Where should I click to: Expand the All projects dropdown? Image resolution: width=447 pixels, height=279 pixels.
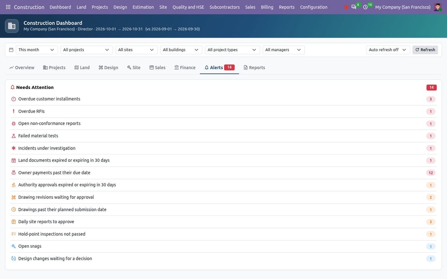[x=86, y=50]
